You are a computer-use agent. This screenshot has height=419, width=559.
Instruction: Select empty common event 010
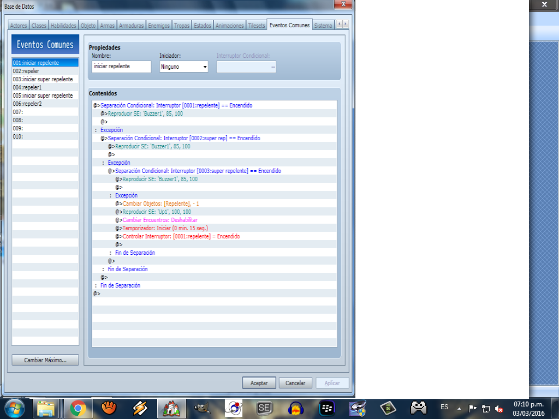coord(45,136)
